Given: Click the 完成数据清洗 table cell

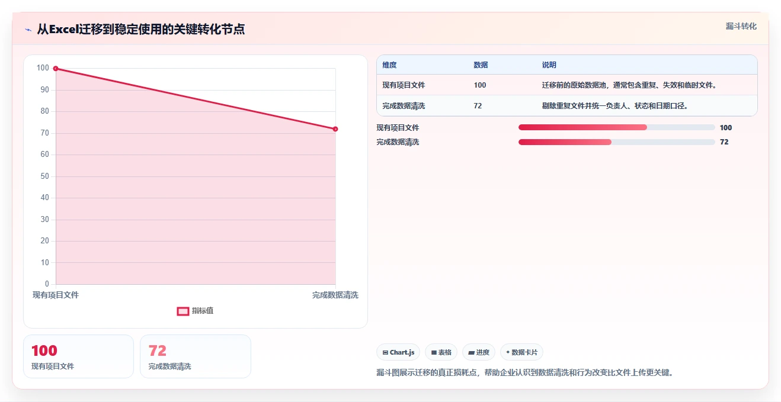Looking at the screenshot, I should pyautogui.click(x=404, y=106).
